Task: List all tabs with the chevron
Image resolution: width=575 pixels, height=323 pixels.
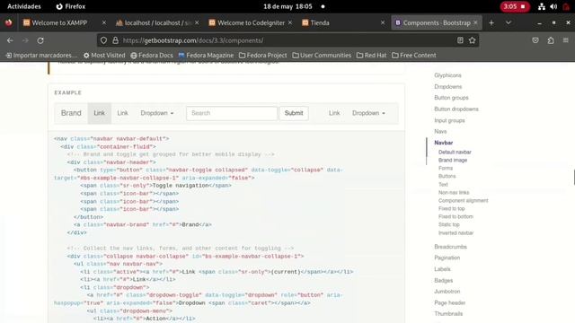Action: tap(509, 22)
